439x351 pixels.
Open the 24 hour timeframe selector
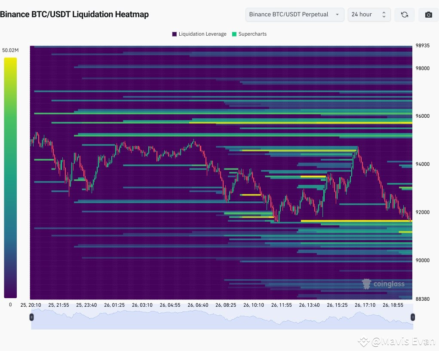point(369,14)
